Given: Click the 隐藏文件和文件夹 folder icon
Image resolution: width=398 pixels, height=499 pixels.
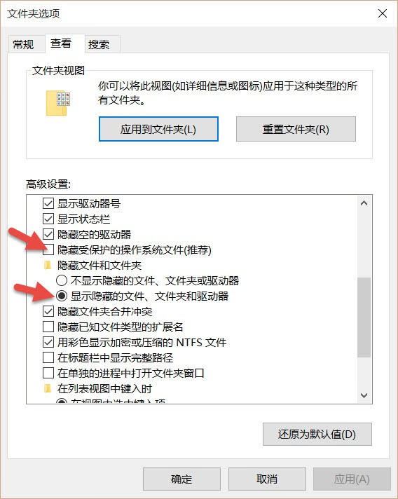Looking at the screenshot, I should (x=48, y=265).
